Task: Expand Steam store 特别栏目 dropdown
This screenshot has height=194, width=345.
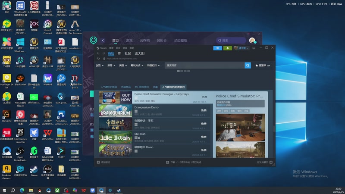Action: pos(154,66)
